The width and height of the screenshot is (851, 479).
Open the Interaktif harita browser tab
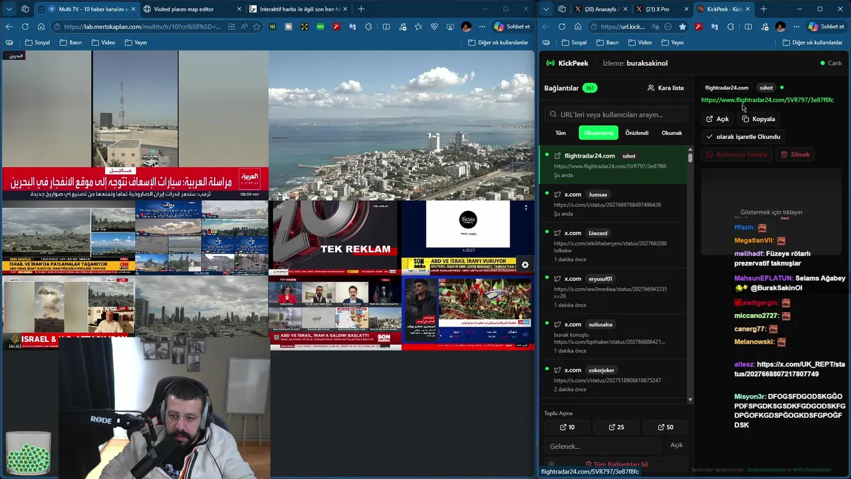297,9
